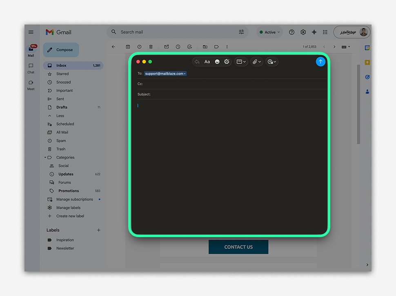Expand the recipient address chip options
Screen dimensions: 396x296
pos(185,74)
